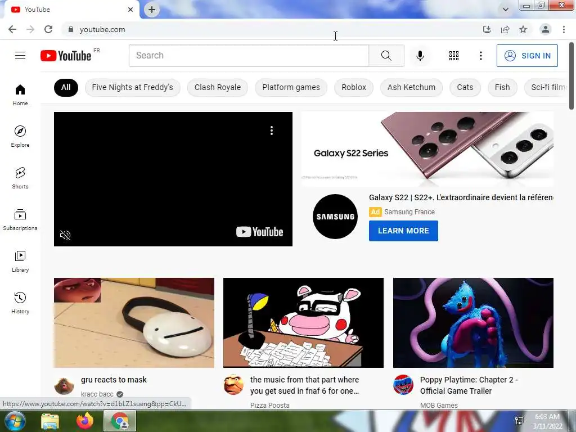Click MOB Games channel avatar
The image size is (576, 432).
[403, 385]
